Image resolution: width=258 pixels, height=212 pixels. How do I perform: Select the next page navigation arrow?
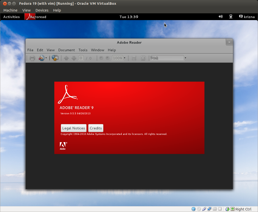pos(74,58)
